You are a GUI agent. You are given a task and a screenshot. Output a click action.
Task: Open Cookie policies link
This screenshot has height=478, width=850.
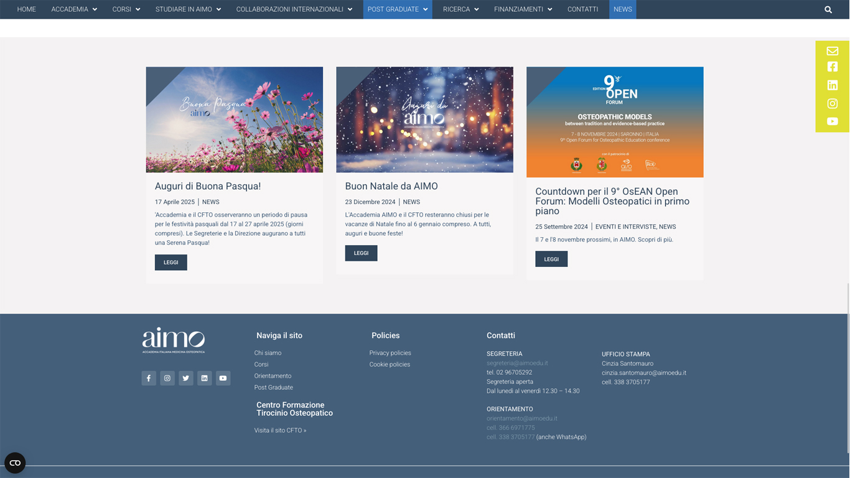(390, 365)
